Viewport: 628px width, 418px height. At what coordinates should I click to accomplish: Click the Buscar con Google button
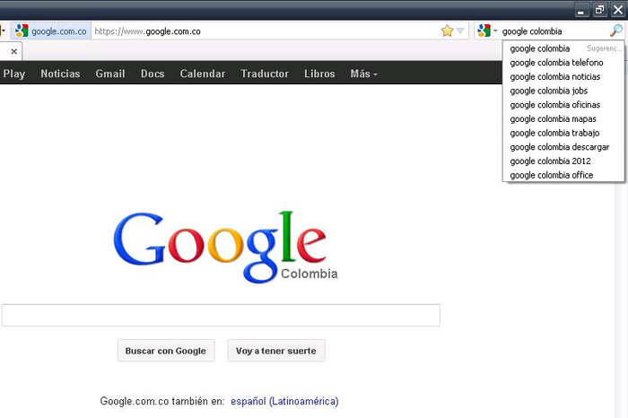pos(166,351)
